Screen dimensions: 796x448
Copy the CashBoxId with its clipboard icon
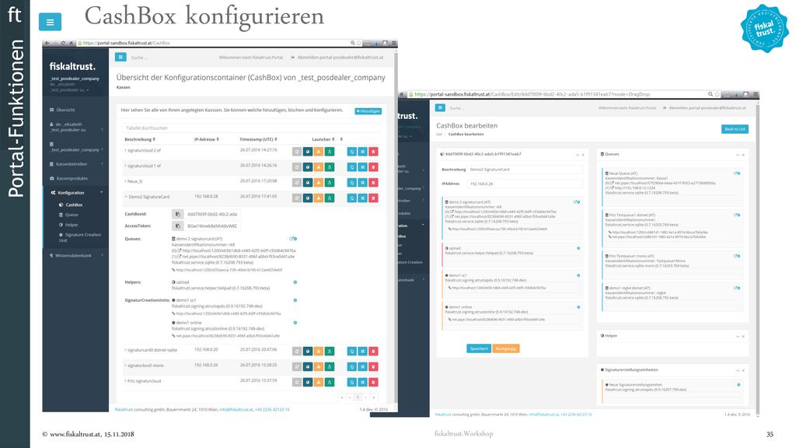click(x=177, y=214)
